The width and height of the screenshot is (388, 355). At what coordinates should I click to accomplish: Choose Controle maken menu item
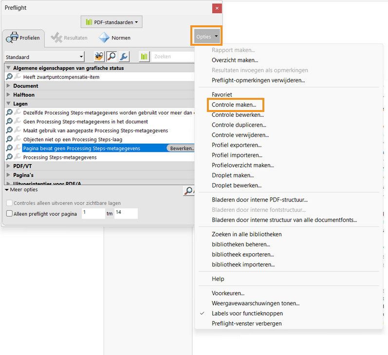tap(234, 105)
